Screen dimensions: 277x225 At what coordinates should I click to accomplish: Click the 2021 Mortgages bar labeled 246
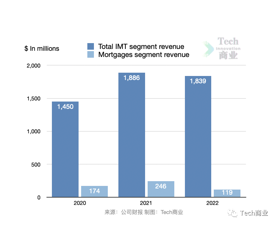(161, 189)
